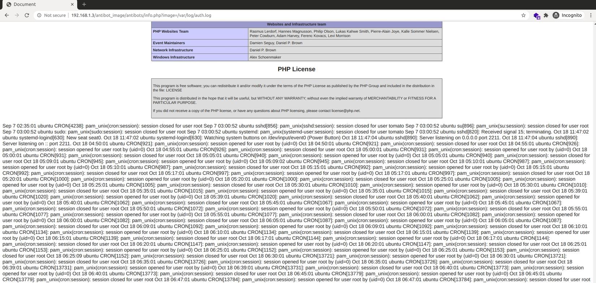Click the "WITHOUT ANY WARRANTY" license paragraph
596x283 pixels.
[x=294, y=100]
